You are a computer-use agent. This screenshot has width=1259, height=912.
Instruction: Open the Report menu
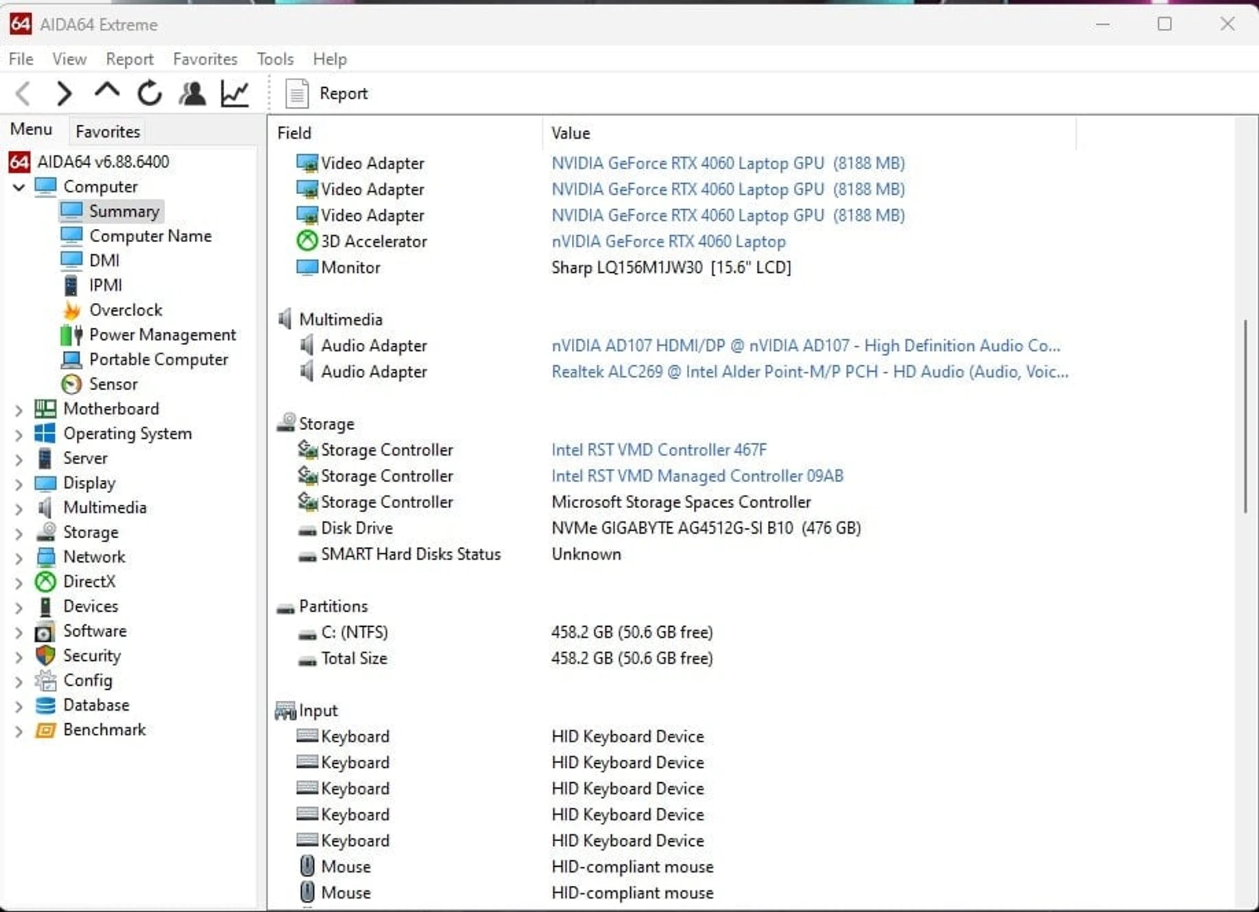pyautogui.click(x=130, y=59)
